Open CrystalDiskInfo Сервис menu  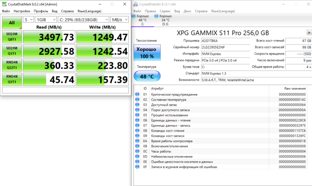pyautogui.click(x=165, y=11)
